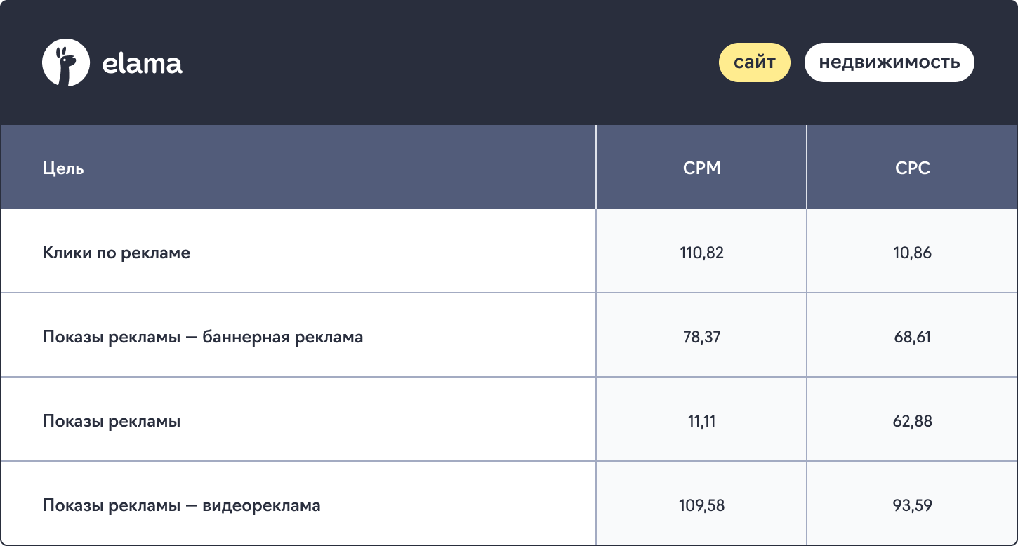Screen dimensions: 1018x546
Task: Select the недвижимость tag
Action: click(890, 62)
